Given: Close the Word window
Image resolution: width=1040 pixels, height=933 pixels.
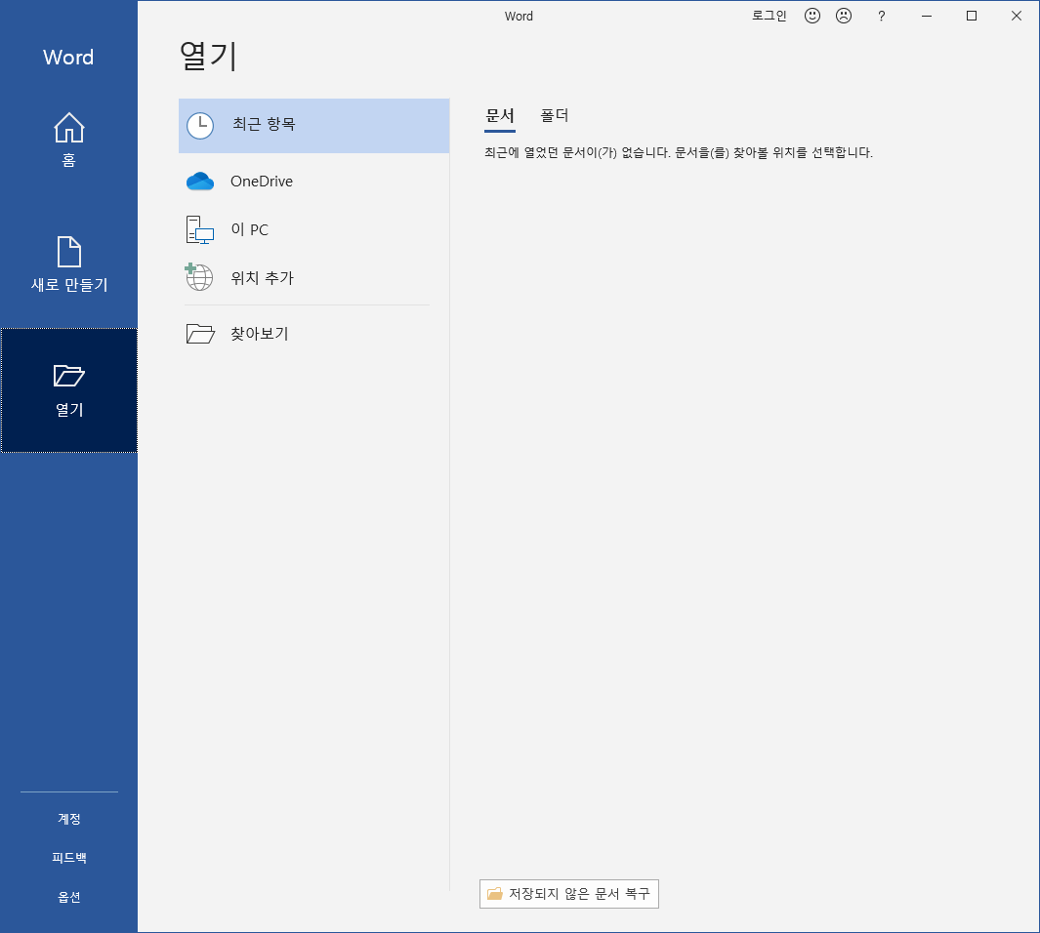Looking at the screenshot, I should (1017, 16).
